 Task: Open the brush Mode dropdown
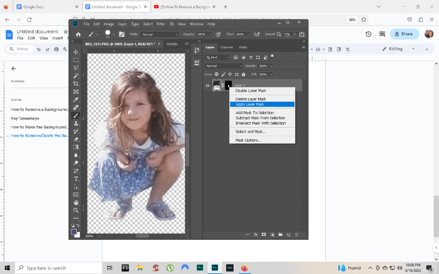(160, 34)
